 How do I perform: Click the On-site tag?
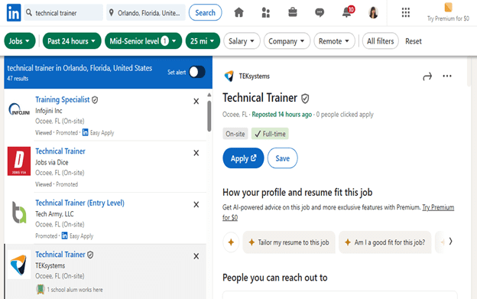pyautogui.click(x=235, y=134)
